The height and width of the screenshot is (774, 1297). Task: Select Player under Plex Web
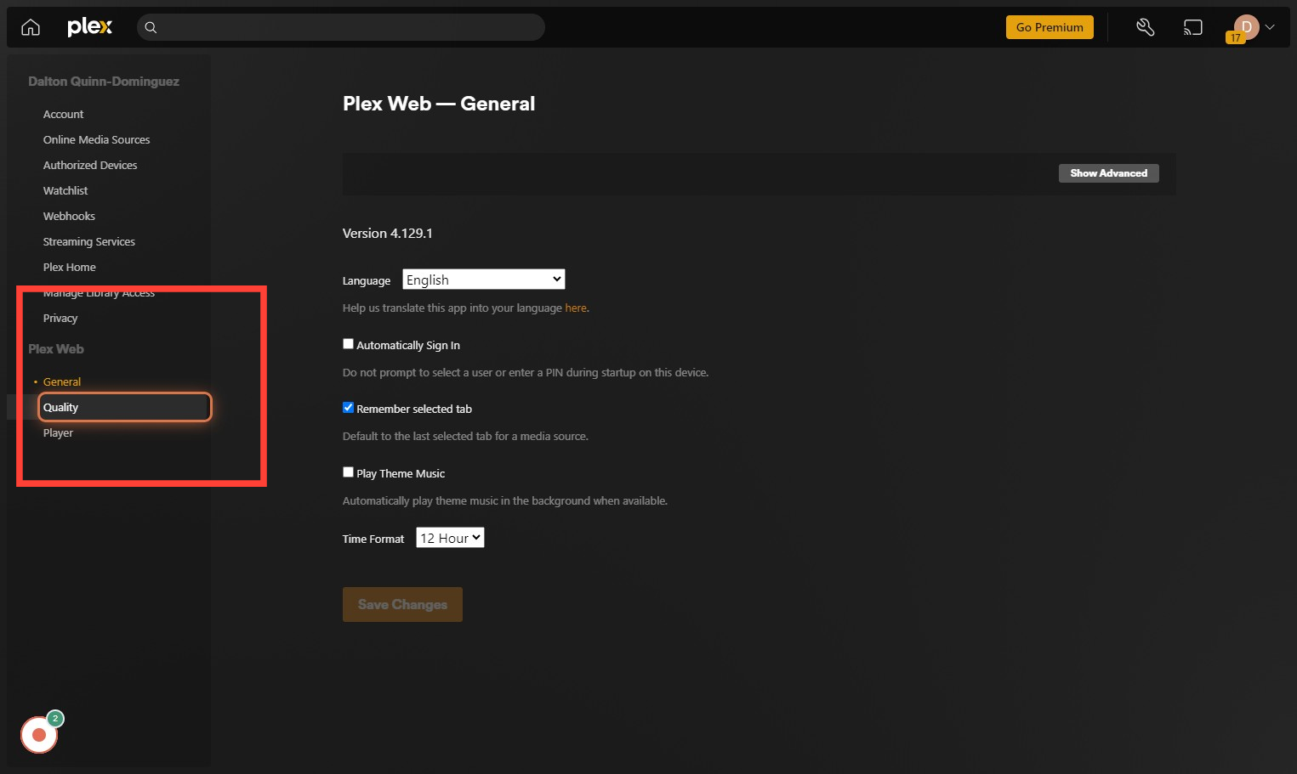point(58,432)
